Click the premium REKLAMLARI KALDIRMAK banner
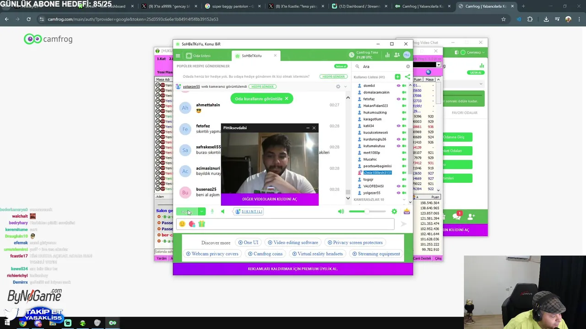The width and height of the screenshot is (586, 329). pos(293,269)
